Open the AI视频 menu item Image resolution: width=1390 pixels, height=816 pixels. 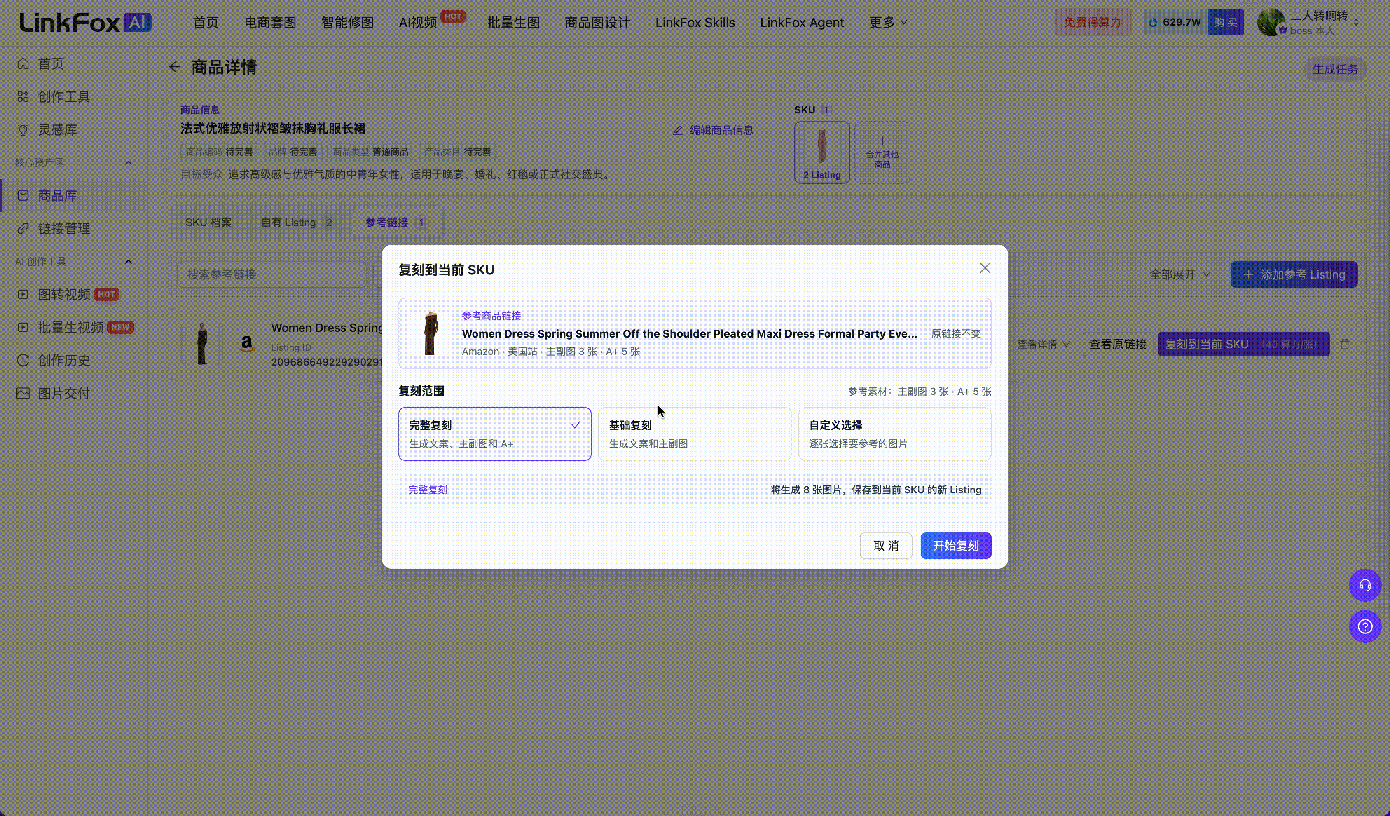[418, 23]
